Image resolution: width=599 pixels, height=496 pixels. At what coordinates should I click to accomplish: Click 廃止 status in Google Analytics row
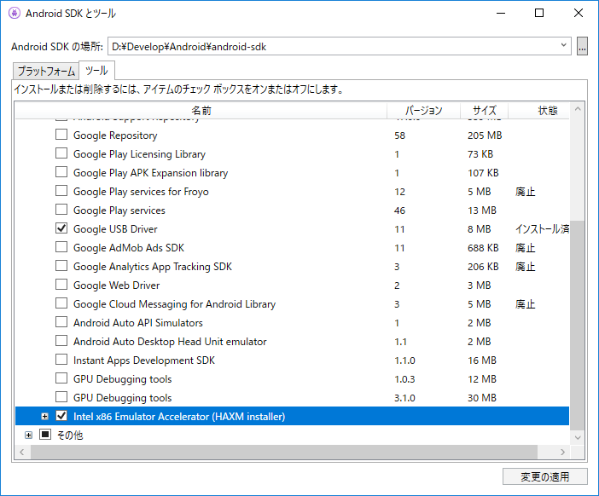pos(526,267)
